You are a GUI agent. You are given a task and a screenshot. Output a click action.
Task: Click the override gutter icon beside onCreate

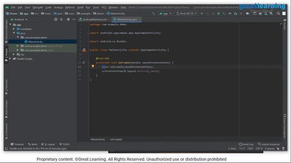84,62
